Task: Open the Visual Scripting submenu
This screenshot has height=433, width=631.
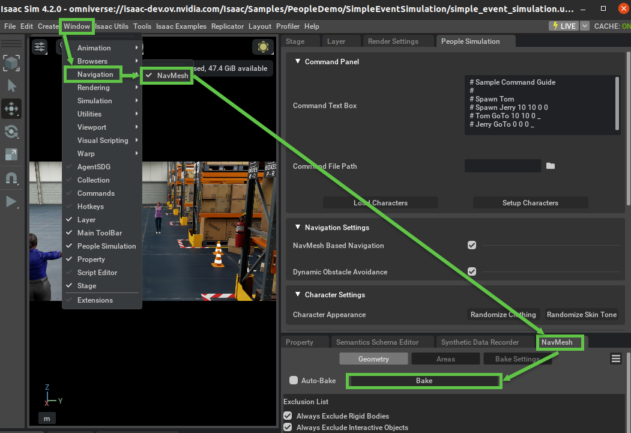Action: click(x=101, y=141)
